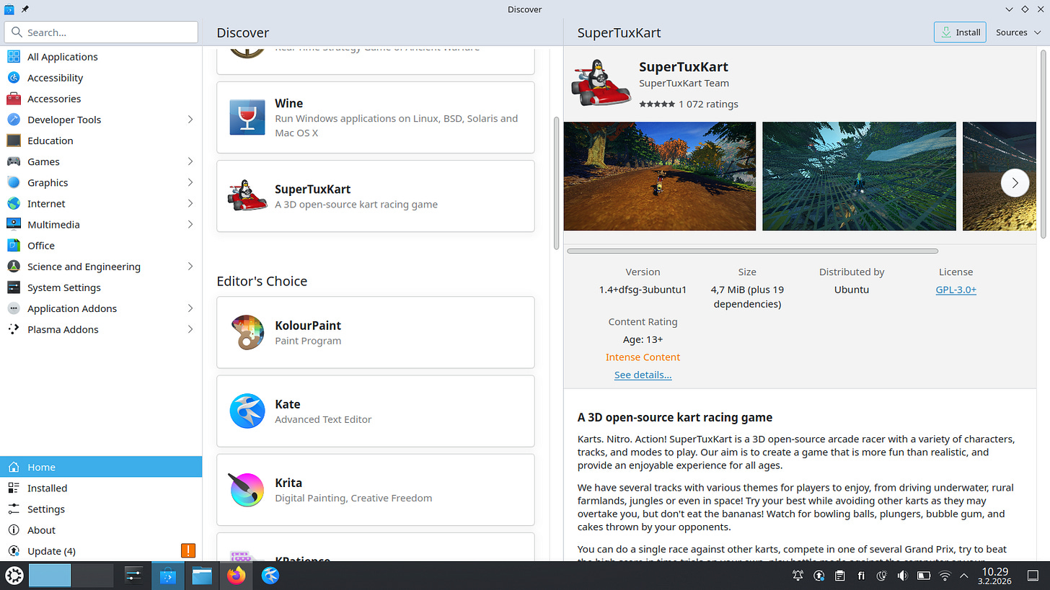
Task: Select the Office category icon
Action: tap(14, 245)
